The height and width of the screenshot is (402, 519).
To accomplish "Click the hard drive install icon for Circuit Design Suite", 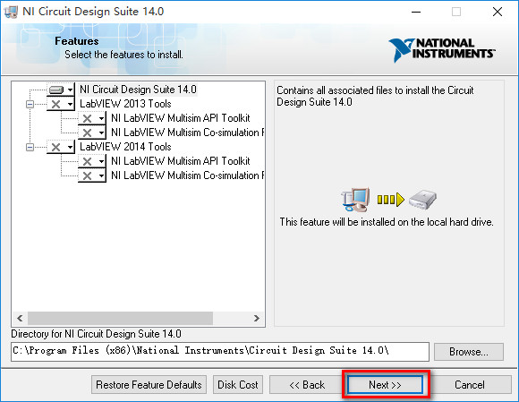I will 56,90.
